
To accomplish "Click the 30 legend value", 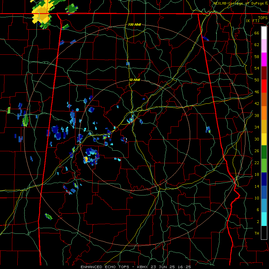I will pyautogui.click(x=257, y=139).
